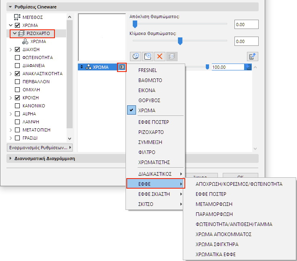Screen dimensions: 297x261
Task: Uncheck the ΔΙΑΧΥΣΗ checkbox
Action: coord(17,49)
